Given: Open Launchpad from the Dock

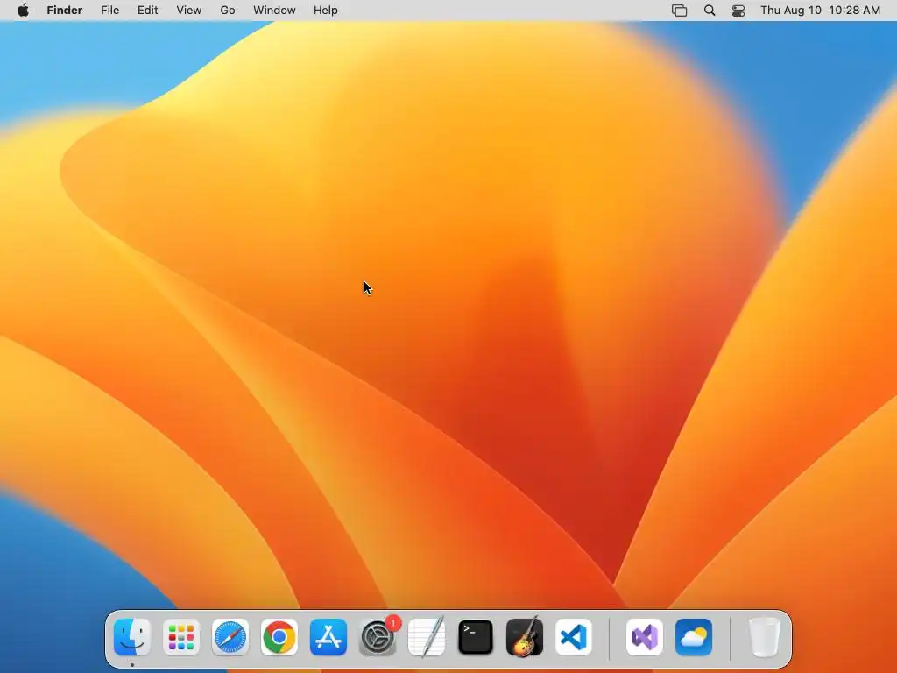Looking at the screenshot, I should point(181,637).
